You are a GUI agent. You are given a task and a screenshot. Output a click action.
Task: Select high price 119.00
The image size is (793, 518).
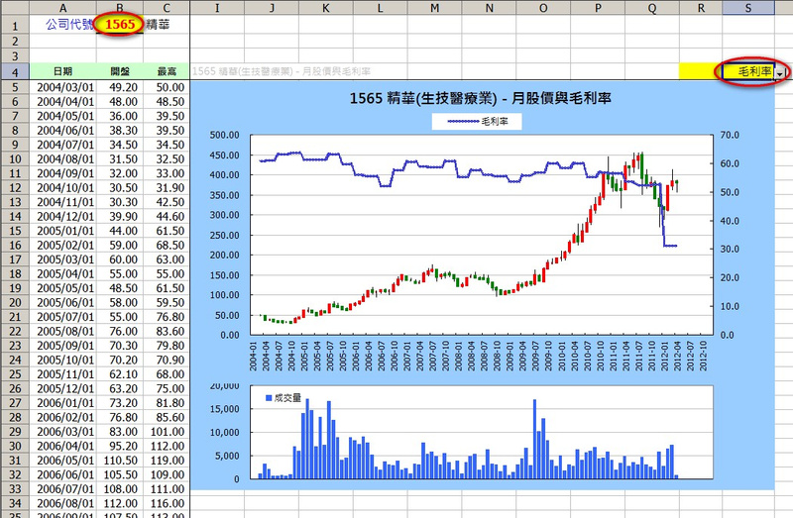[168, 461]
